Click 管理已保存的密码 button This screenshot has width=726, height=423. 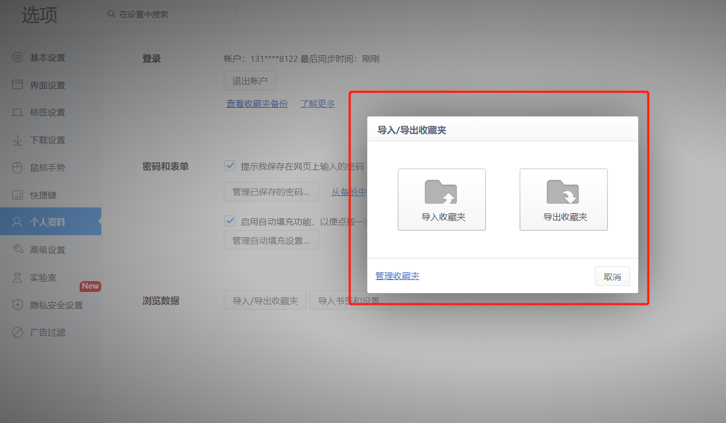(271, 192)
